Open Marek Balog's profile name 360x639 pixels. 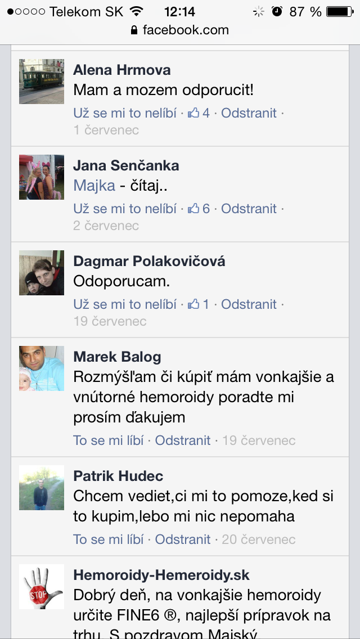click(117, 357)
